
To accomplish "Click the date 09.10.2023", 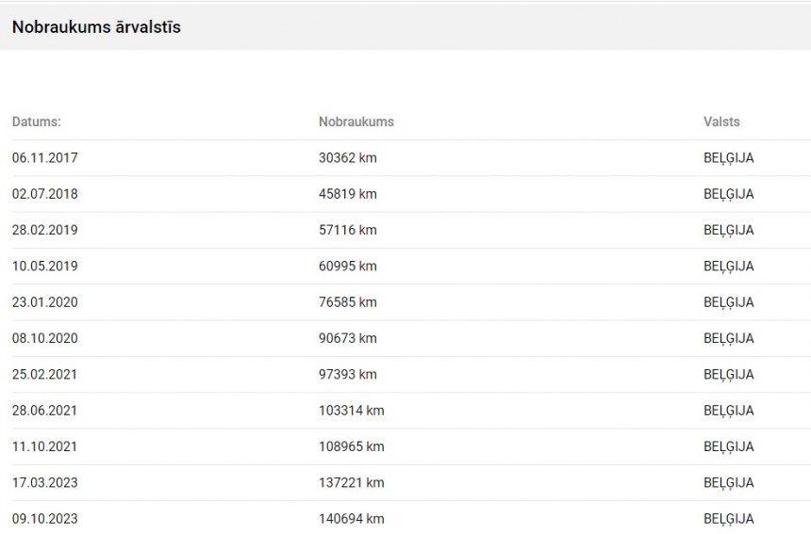I will pos(44,519).
